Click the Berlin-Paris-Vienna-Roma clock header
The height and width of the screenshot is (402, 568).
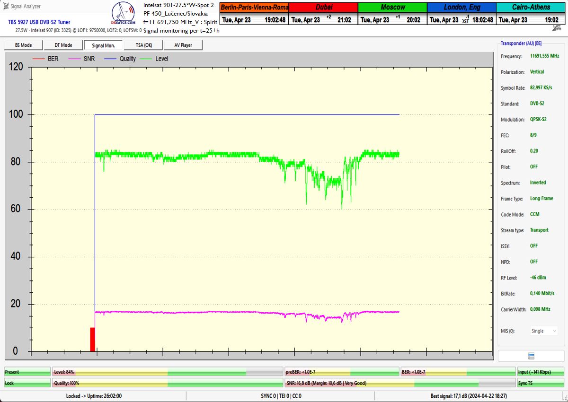click(x=254, y=8)
